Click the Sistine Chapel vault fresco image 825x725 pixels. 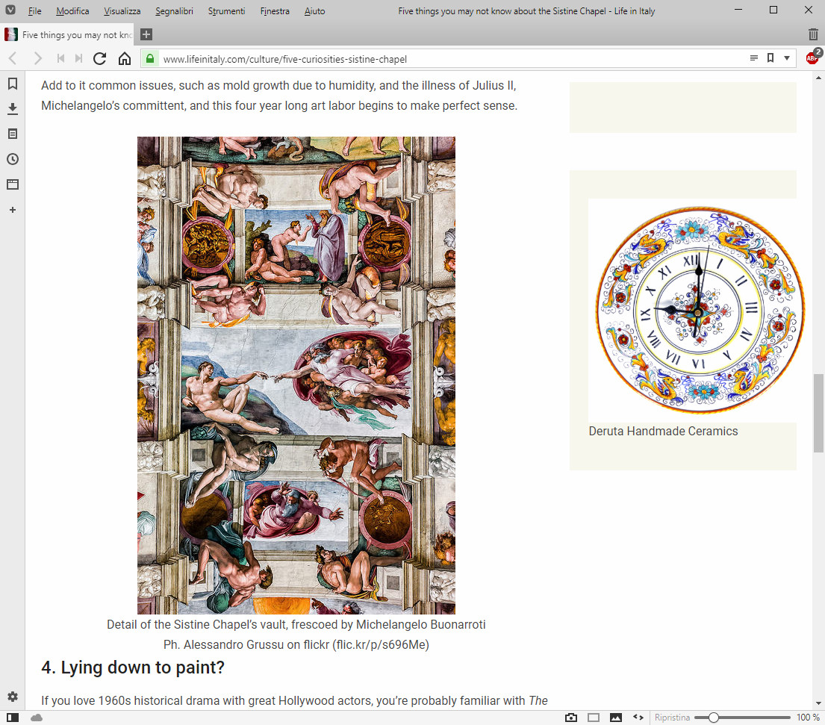(x=296, y=375)
